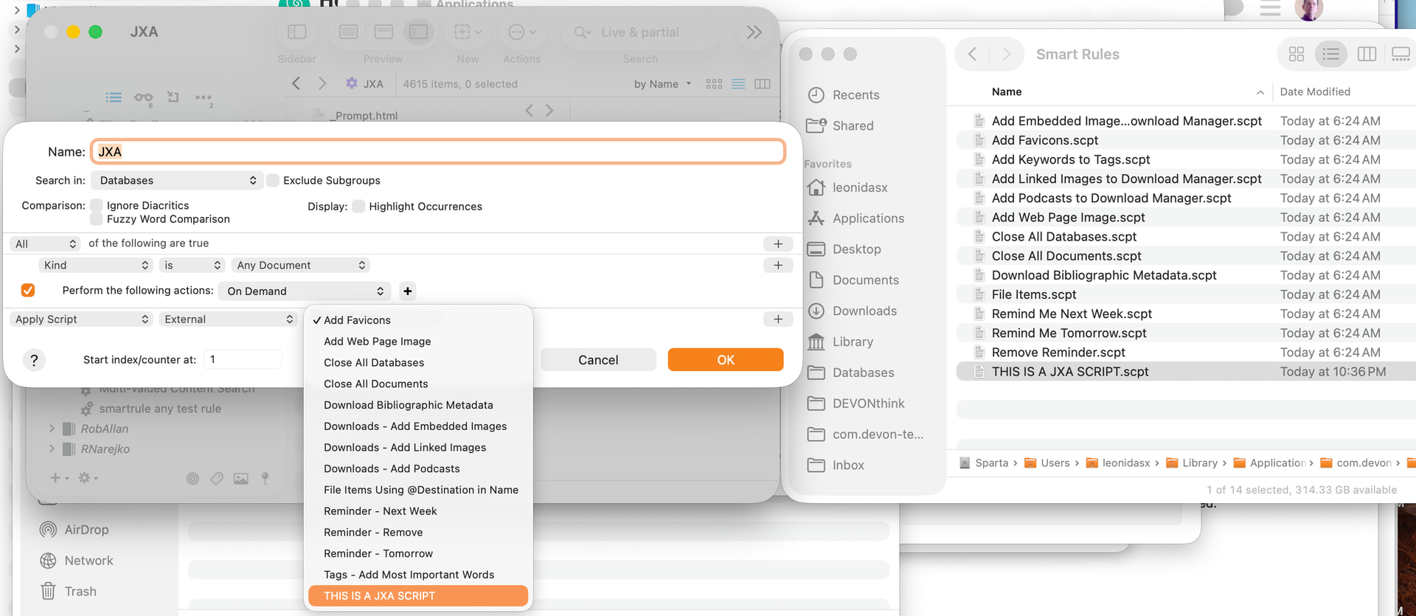Uncheck Perform the following actions checkbox
The image size is (1416, 616).
tap(28, 291)
